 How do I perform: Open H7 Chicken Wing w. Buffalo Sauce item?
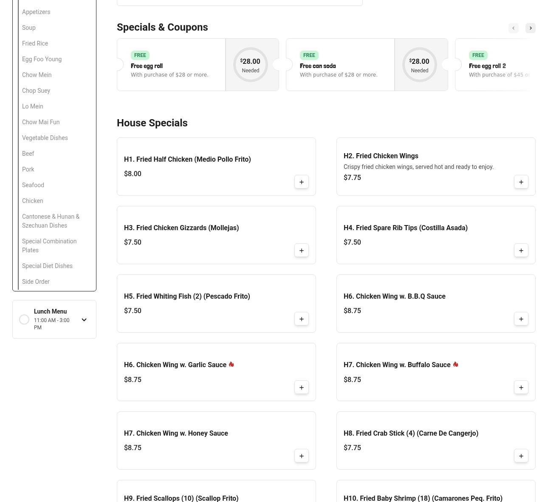[397, 365]
